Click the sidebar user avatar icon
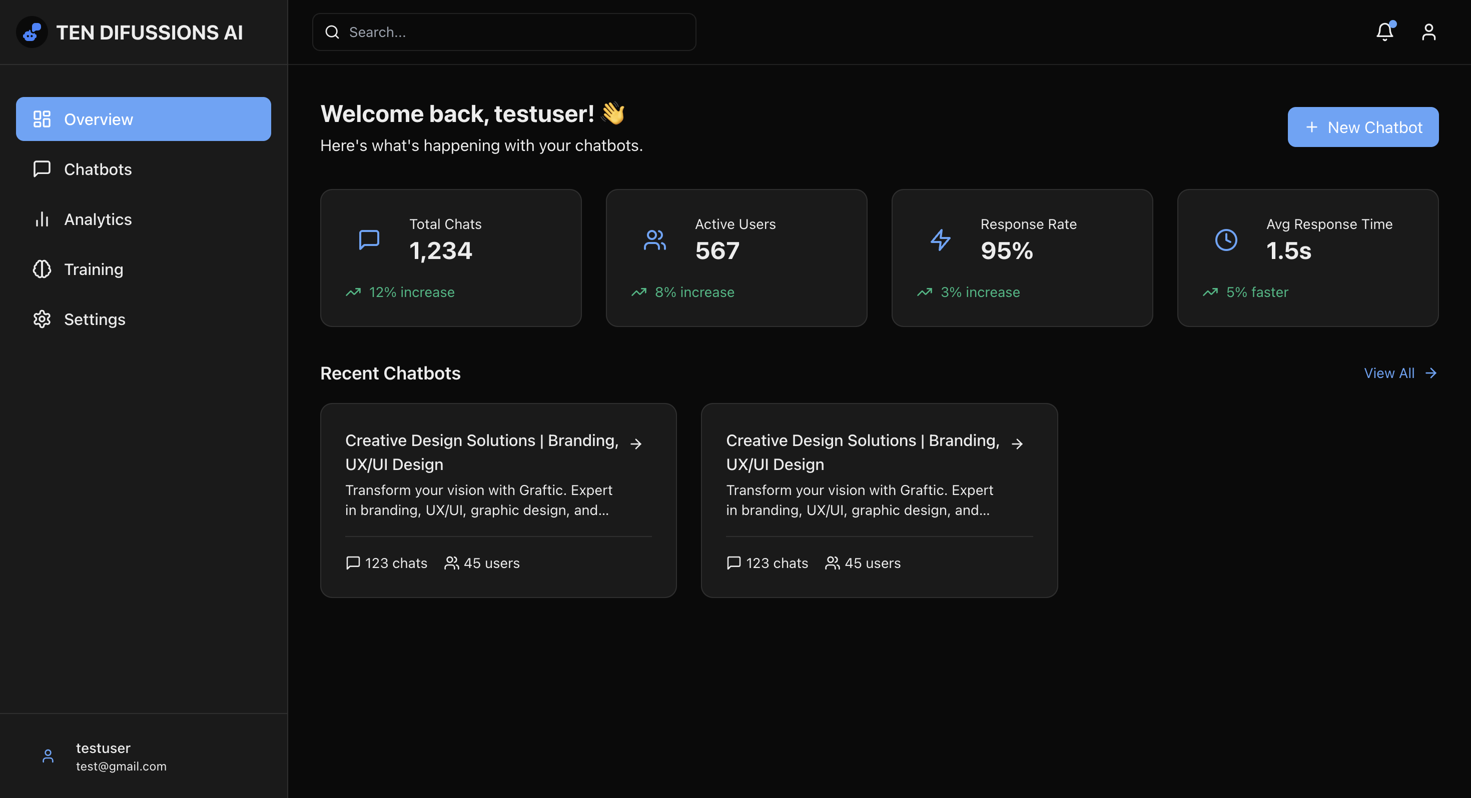Viewport: 1471px width, 798px height. [x=48, y=756]
